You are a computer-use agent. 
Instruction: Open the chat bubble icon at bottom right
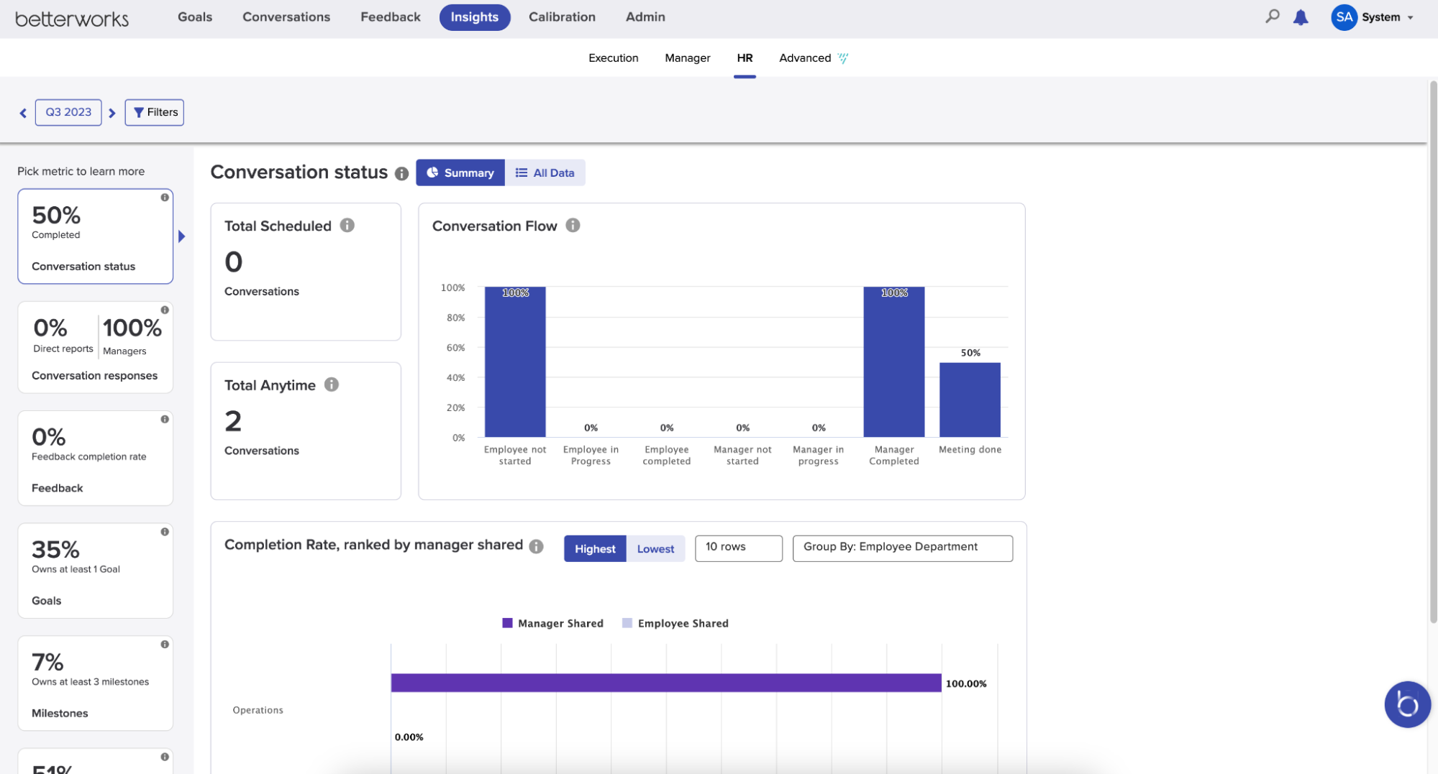click(x=1407, y=704)
